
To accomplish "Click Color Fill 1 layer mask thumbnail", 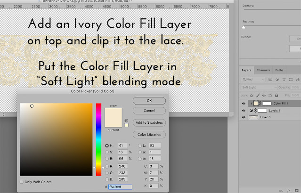I will (267, 104).
